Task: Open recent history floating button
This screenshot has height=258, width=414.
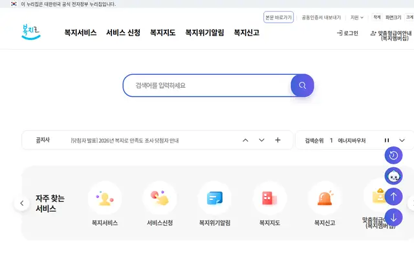Action: [x=393, y=155]
